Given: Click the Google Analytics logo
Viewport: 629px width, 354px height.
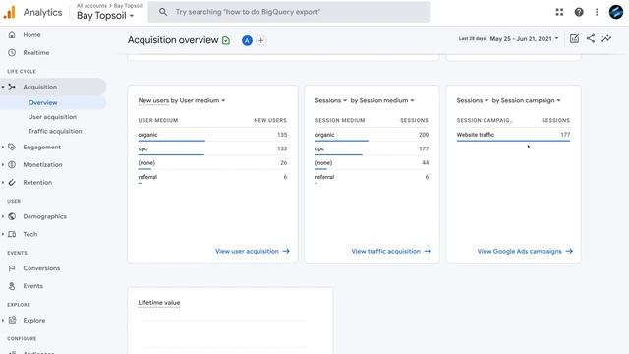Looking at the screenshot, I should [9, 12].
